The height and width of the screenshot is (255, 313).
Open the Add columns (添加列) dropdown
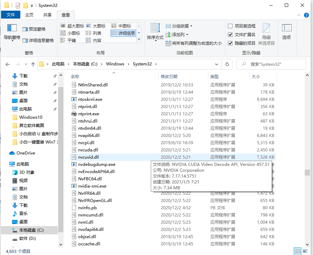coord(177,35)
